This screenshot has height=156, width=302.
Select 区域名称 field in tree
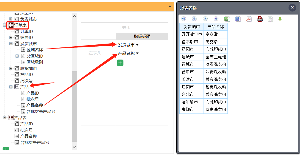[x=35, y=50]
